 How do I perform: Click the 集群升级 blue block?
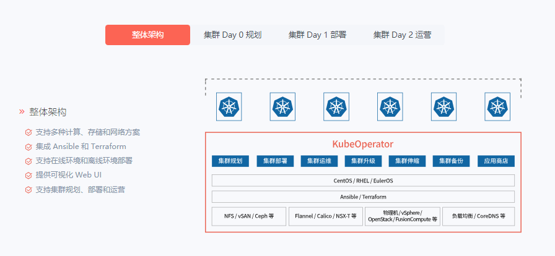[x=363, y=161]
